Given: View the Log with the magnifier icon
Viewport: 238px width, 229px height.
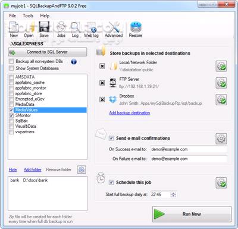Looking at the screenshot, I should (x=75, y=30).
